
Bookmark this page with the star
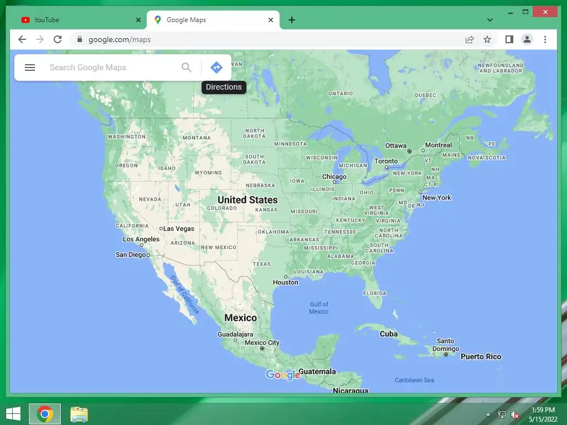(487, 39)
